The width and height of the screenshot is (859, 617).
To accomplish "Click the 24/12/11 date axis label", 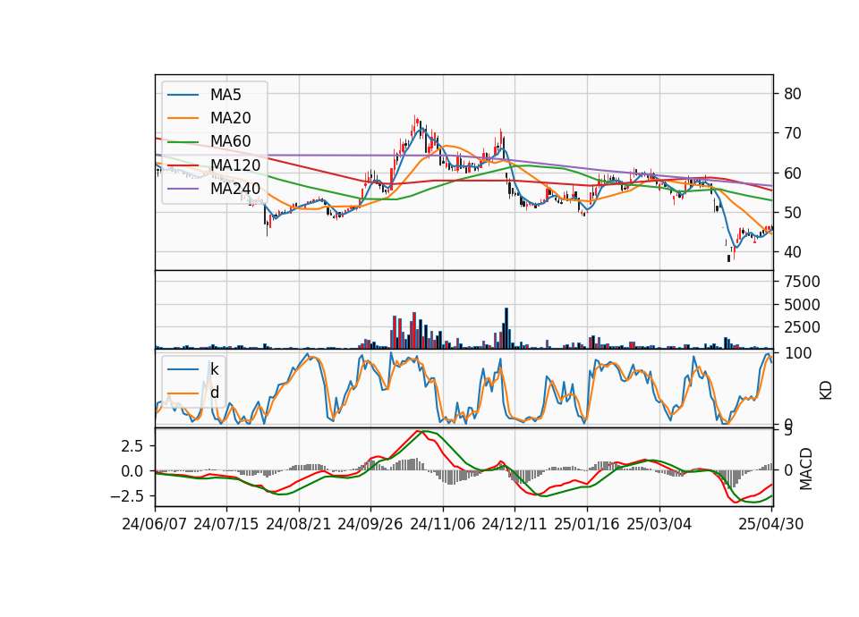I will pos(515,524).
